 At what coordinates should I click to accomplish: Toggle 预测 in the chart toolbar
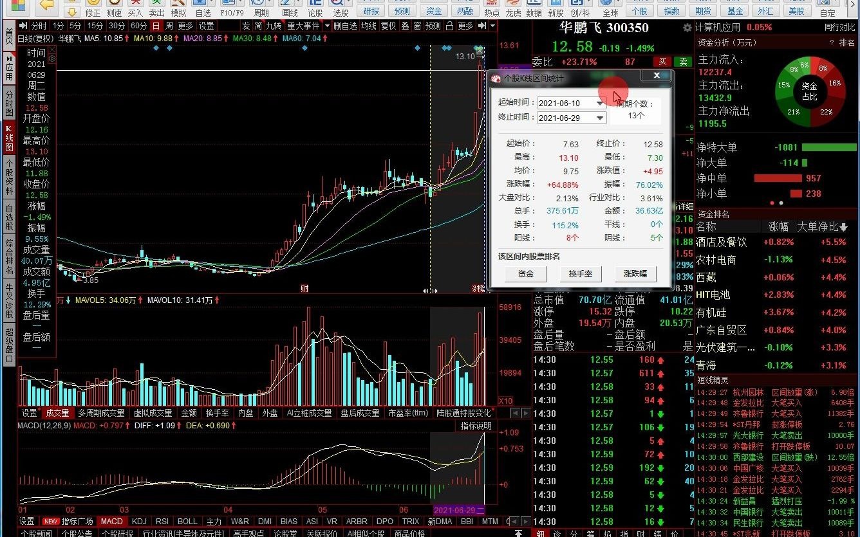tap(433, 26)
